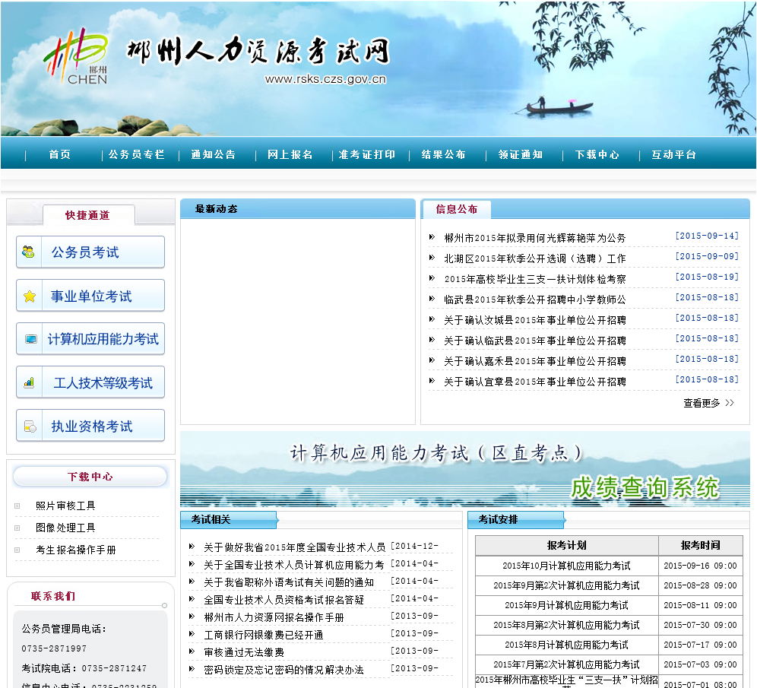Click the star icon beside 事业单位考试
The width and height of the screenshot is (757, 688).
[x=30, y=296]
